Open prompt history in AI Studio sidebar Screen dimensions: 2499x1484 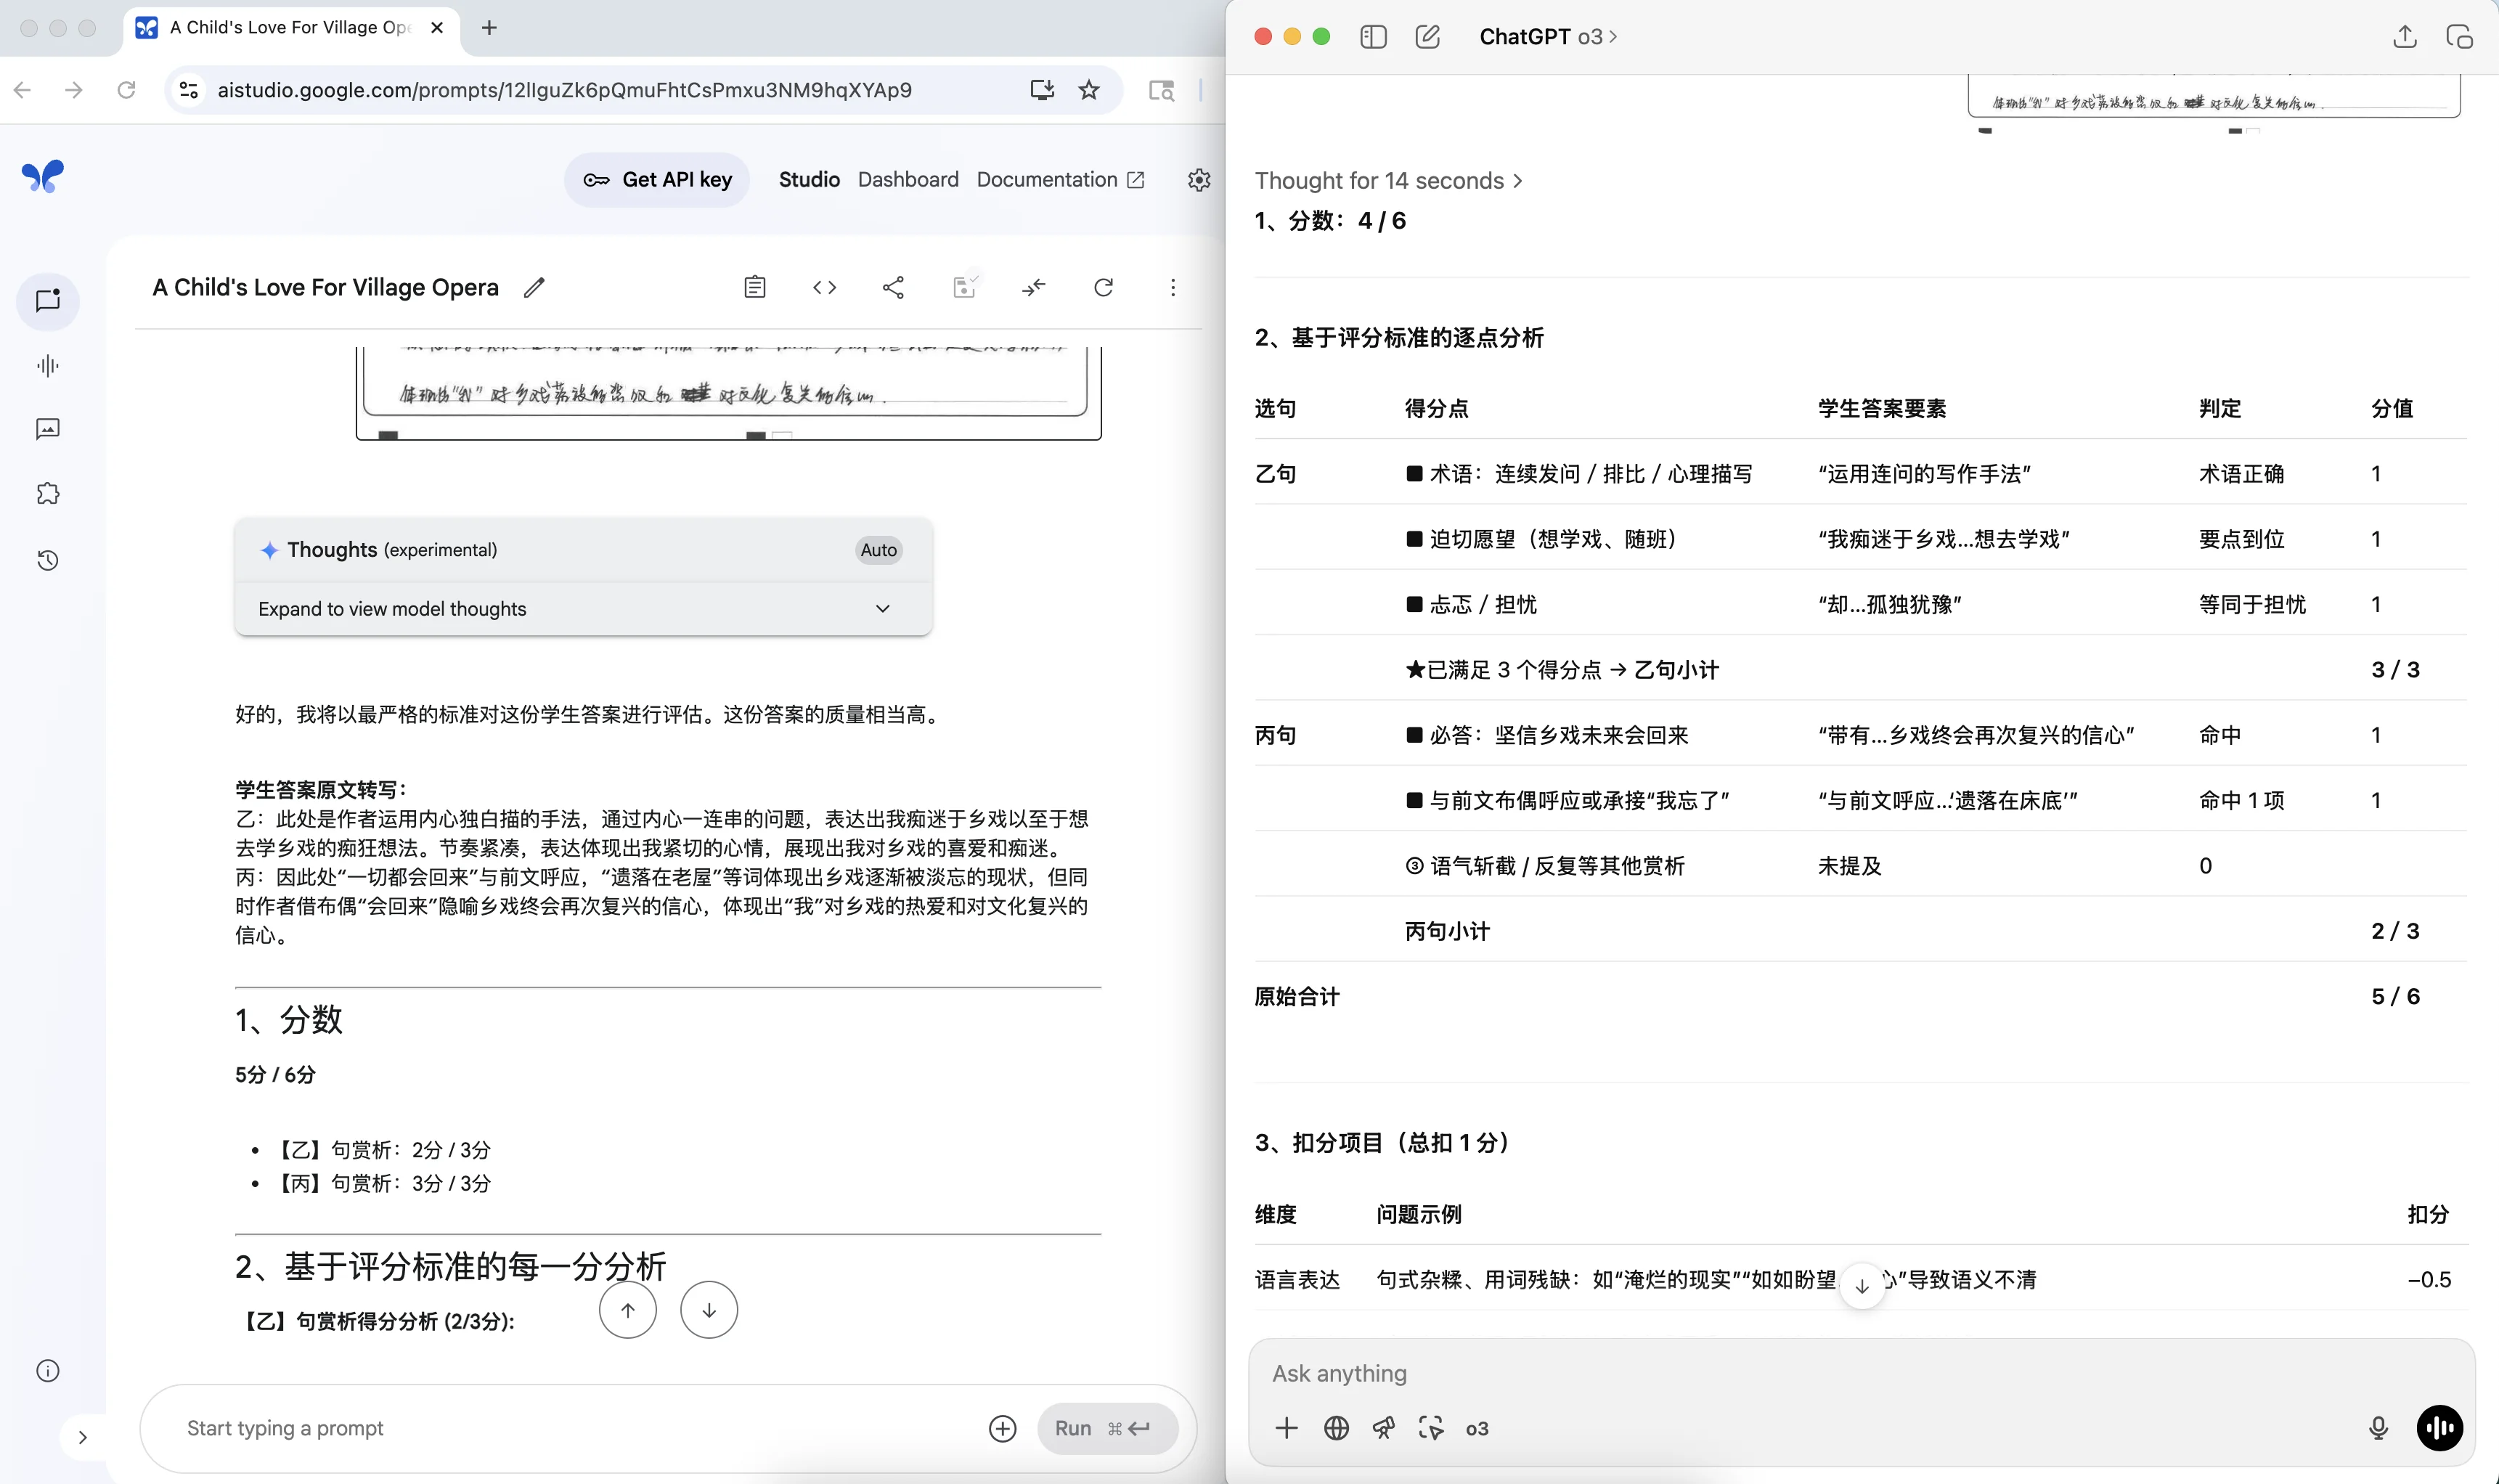[47, 560]
